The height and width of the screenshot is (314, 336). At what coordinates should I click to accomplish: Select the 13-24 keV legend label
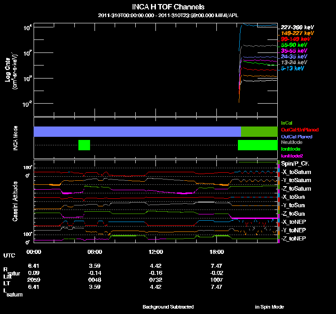[x=294, y=62]
